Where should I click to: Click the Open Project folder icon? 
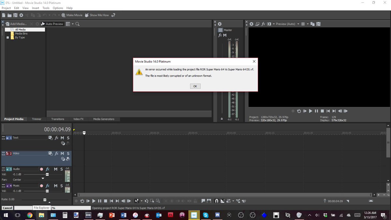tap(9, 15)
